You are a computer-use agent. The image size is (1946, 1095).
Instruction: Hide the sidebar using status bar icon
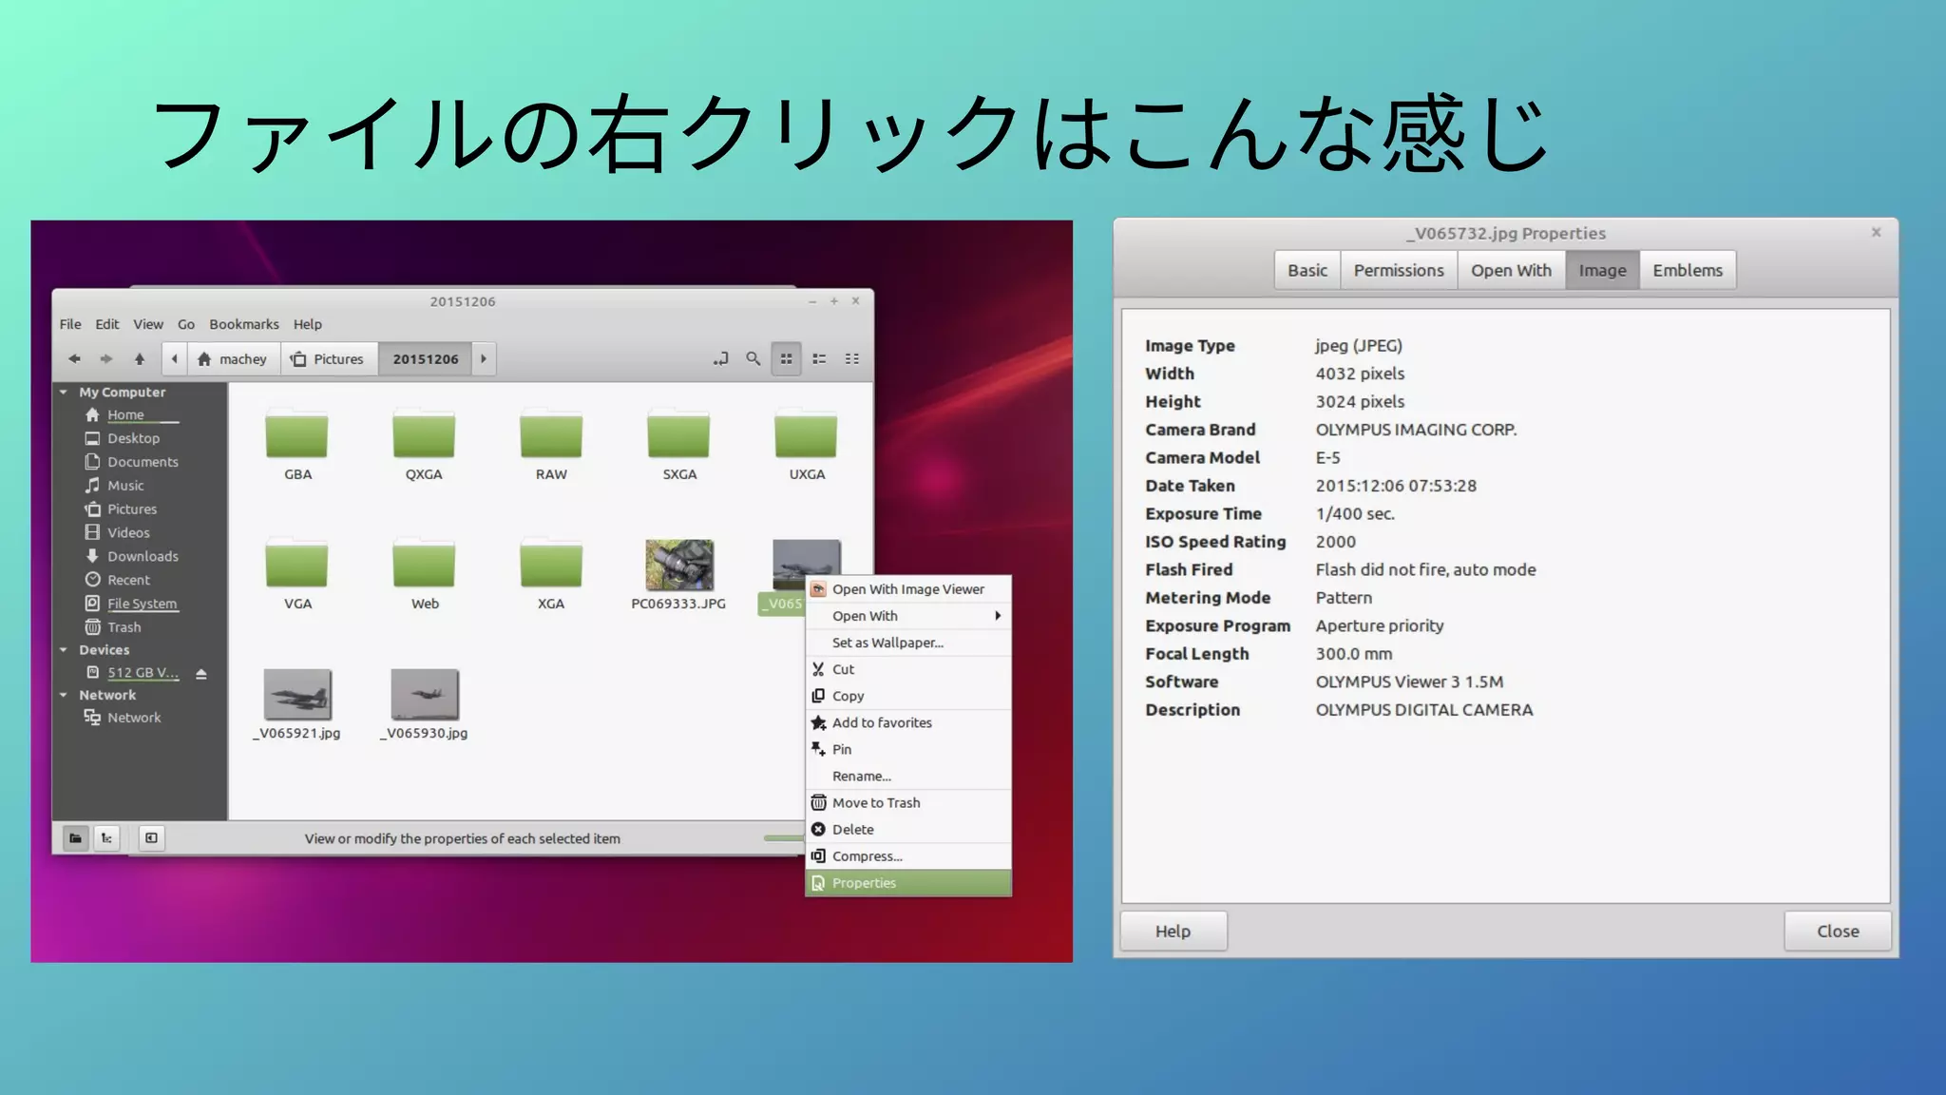click(x=151, y=837)
